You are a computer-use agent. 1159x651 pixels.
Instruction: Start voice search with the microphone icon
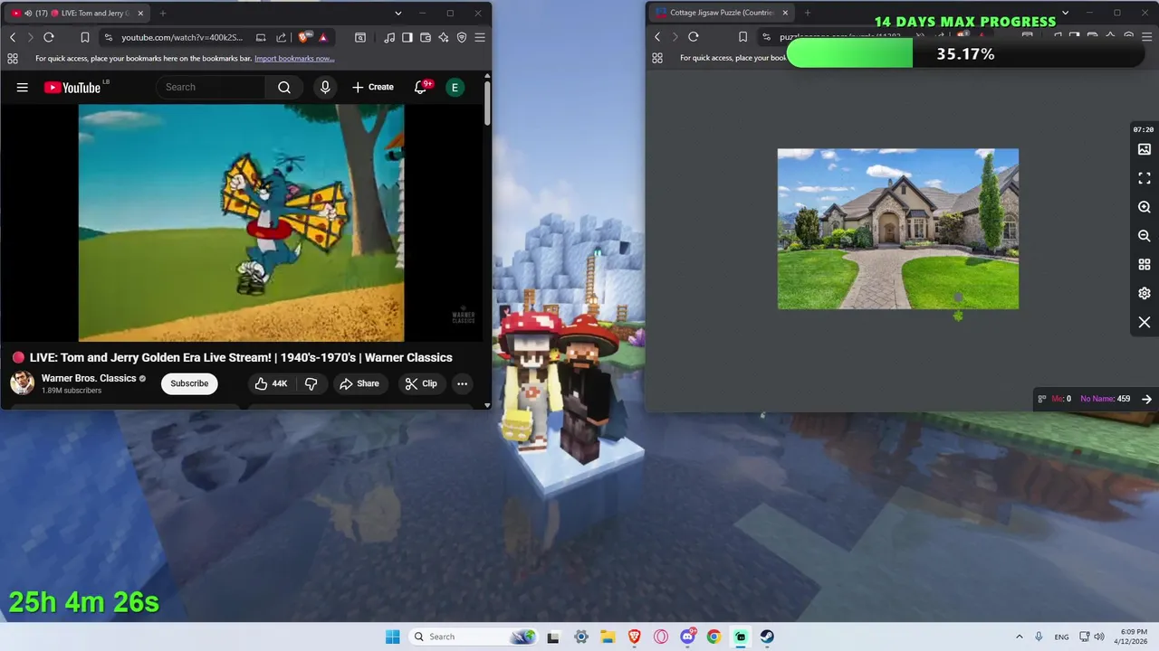(325, 87)
